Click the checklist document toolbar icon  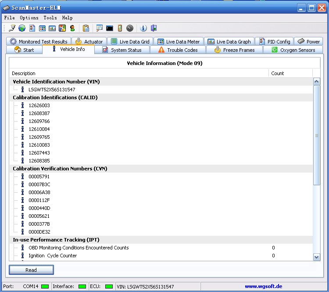pyautogui.click(x=32, y=28)
